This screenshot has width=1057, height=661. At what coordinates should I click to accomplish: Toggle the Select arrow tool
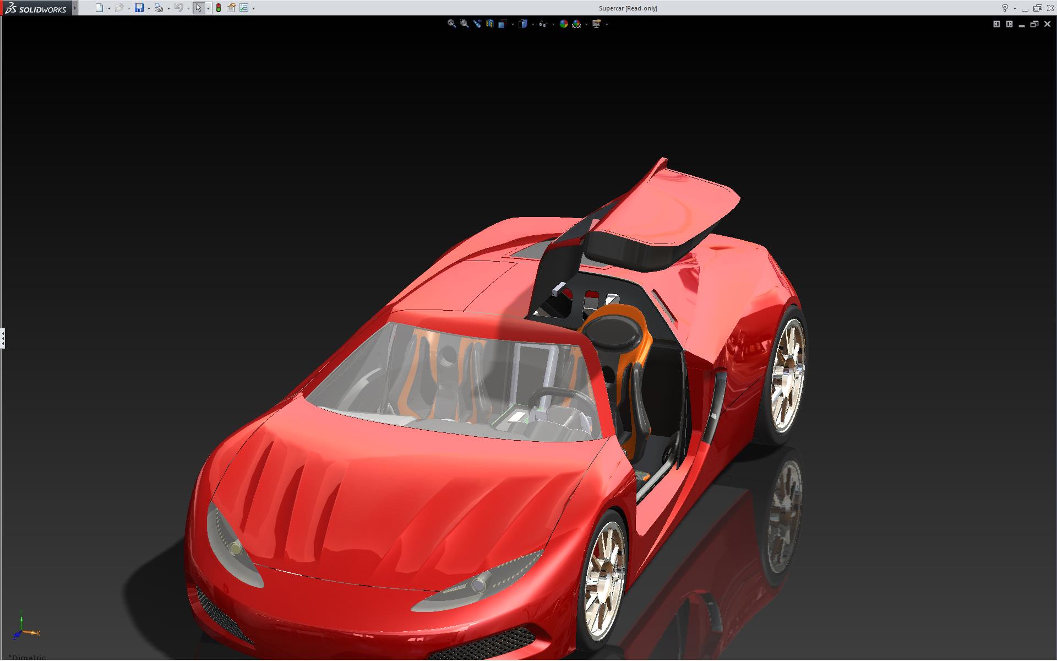[x=198, y=8]
